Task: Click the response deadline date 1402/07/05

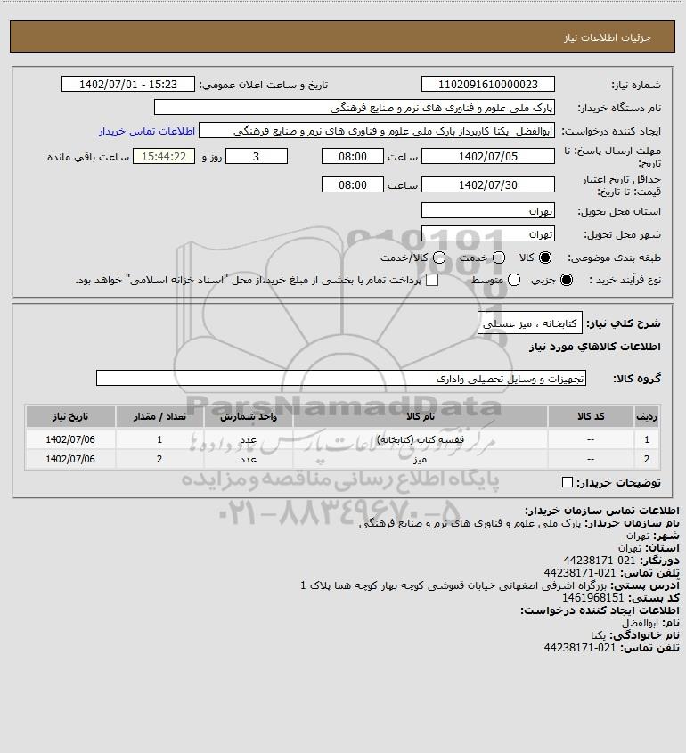Action: click(x=487, y=157)
